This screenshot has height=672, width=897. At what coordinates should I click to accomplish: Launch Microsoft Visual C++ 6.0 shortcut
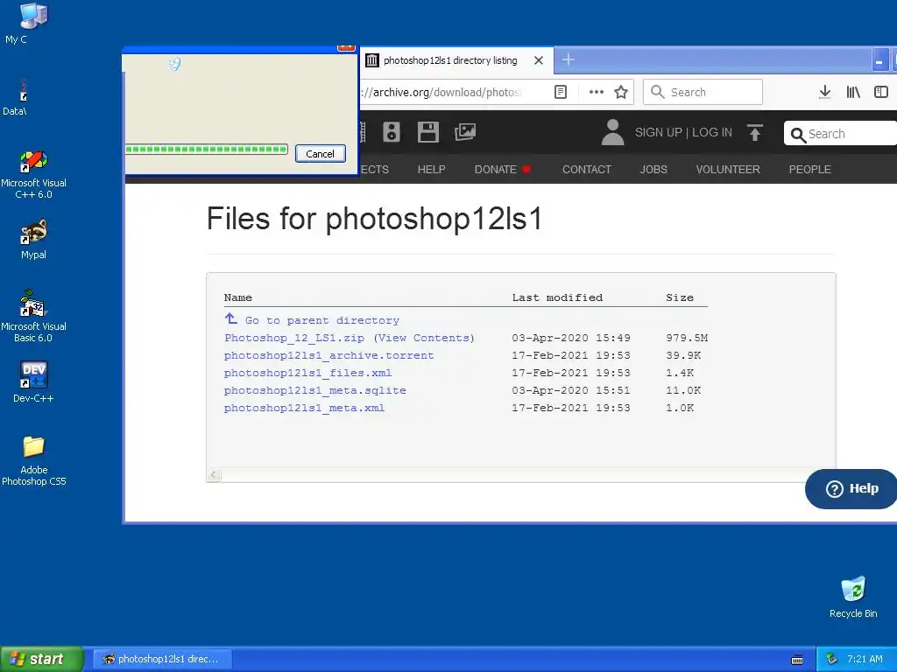point(34,174)
